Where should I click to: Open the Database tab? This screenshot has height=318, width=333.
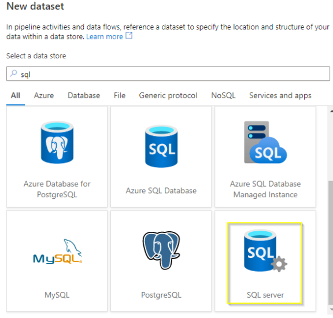84,95
